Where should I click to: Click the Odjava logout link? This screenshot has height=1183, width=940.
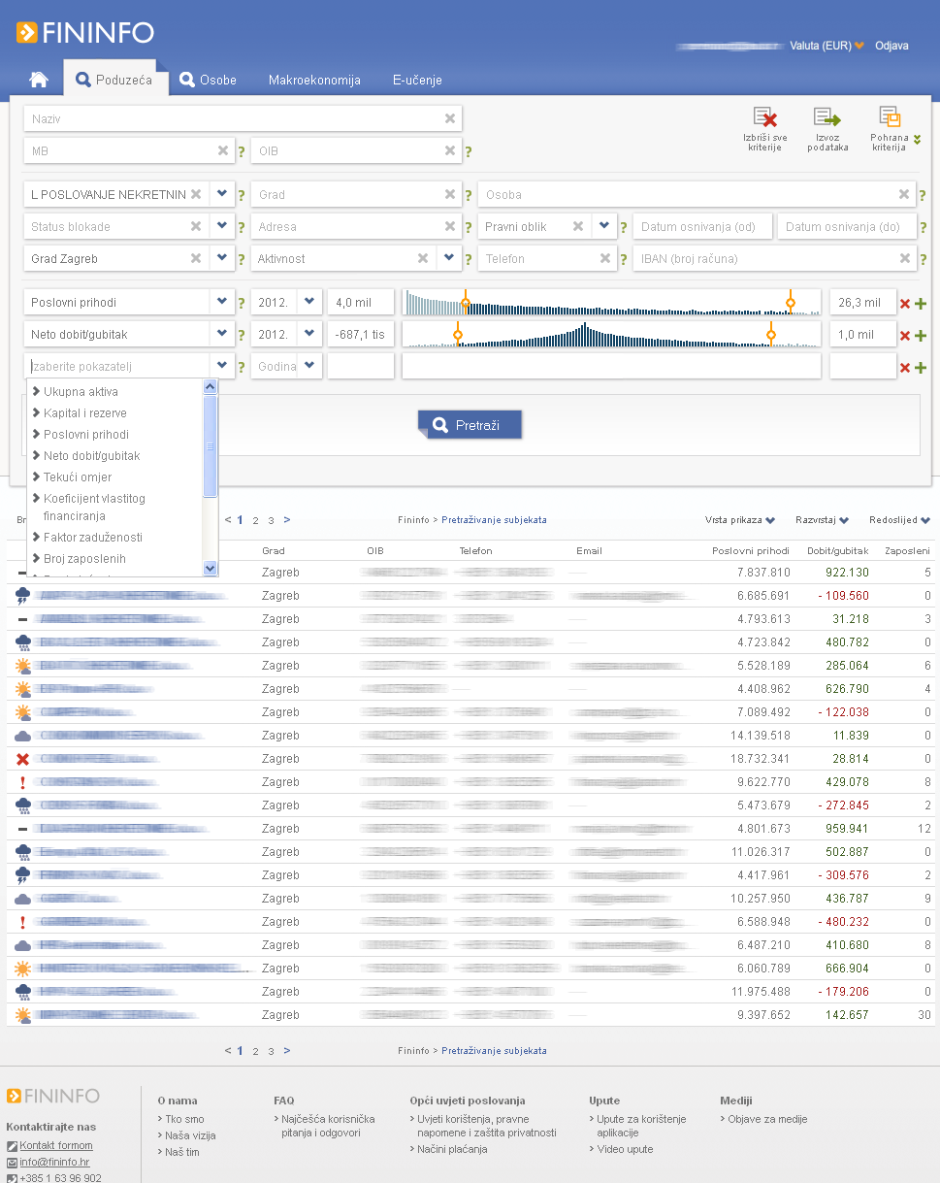pos(891,46)
